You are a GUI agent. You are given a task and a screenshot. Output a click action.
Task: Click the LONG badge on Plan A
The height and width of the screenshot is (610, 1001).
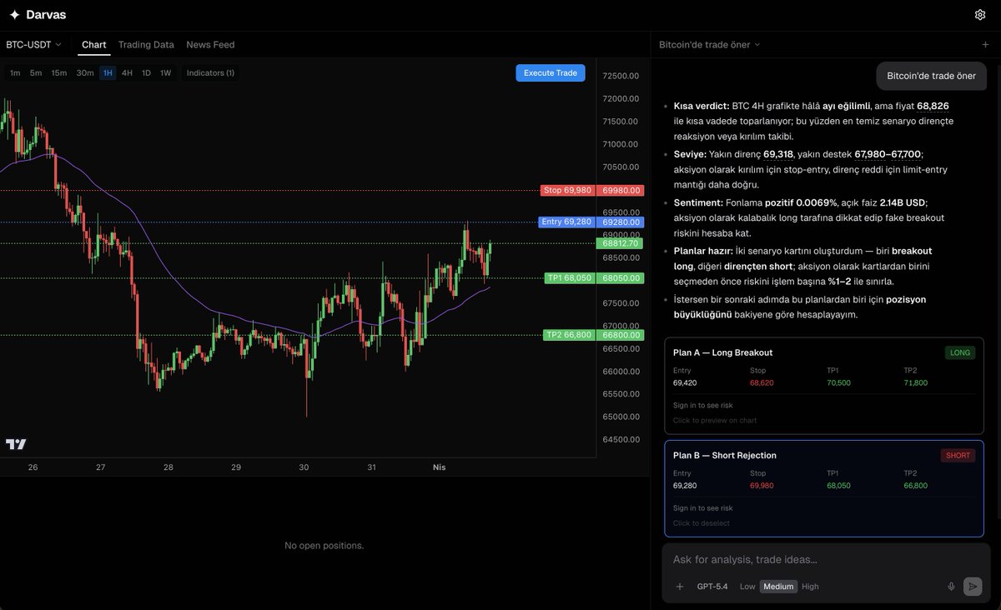960,352
